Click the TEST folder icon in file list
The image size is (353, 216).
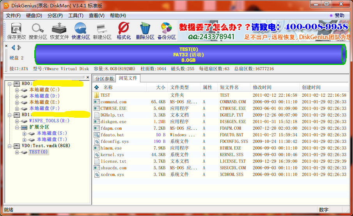click(x=97, y=95)
